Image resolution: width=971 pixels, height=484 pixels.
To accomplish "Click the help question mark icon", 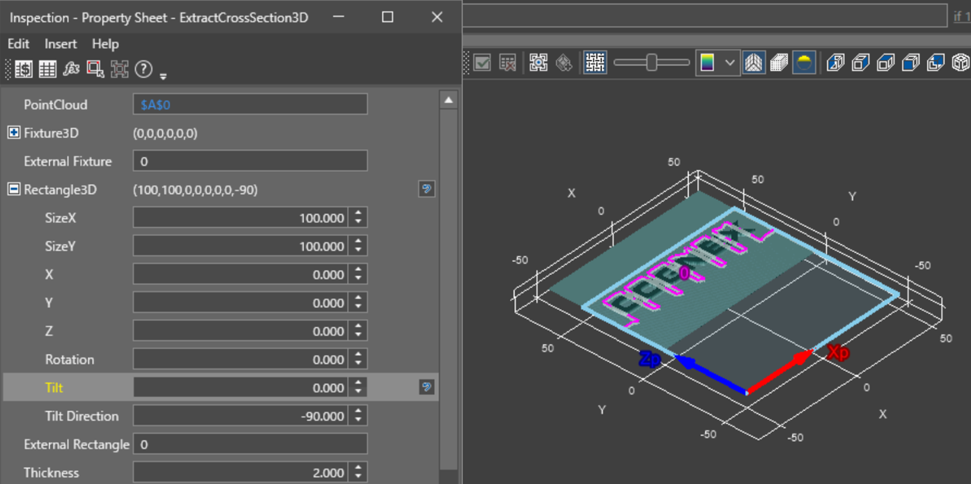I will click(143, 68).
